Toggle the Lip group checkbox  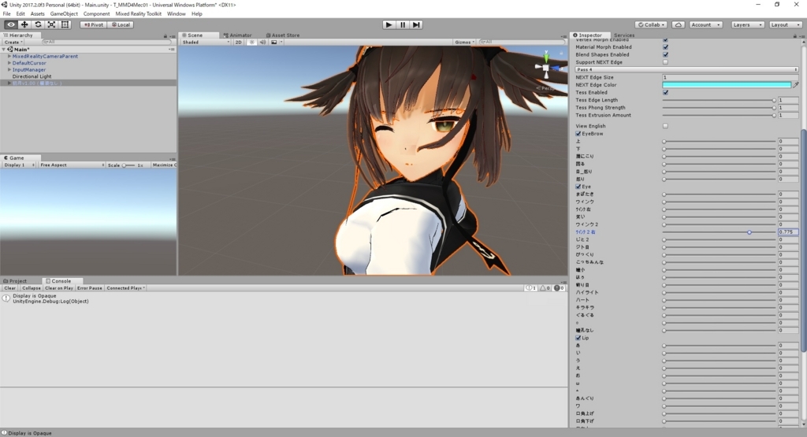[x=578, y=338]
